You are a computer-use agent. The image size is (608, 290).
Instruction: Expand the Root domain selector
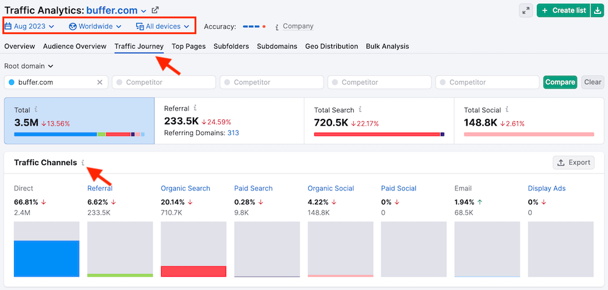point(29,66)
